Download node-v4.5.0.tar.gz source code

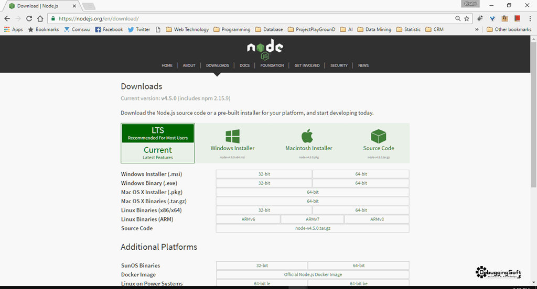[313, 228]
